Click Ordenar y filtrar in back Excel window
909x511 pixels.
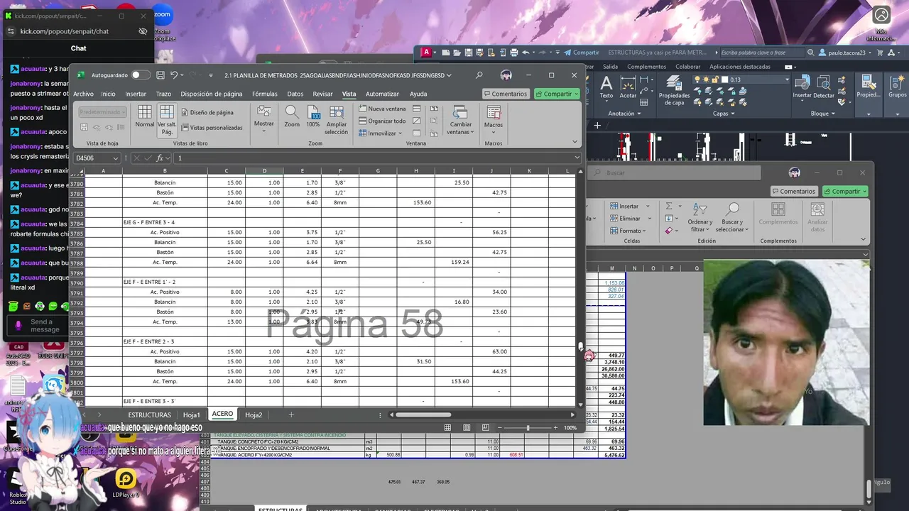click(x=700, y=216)
